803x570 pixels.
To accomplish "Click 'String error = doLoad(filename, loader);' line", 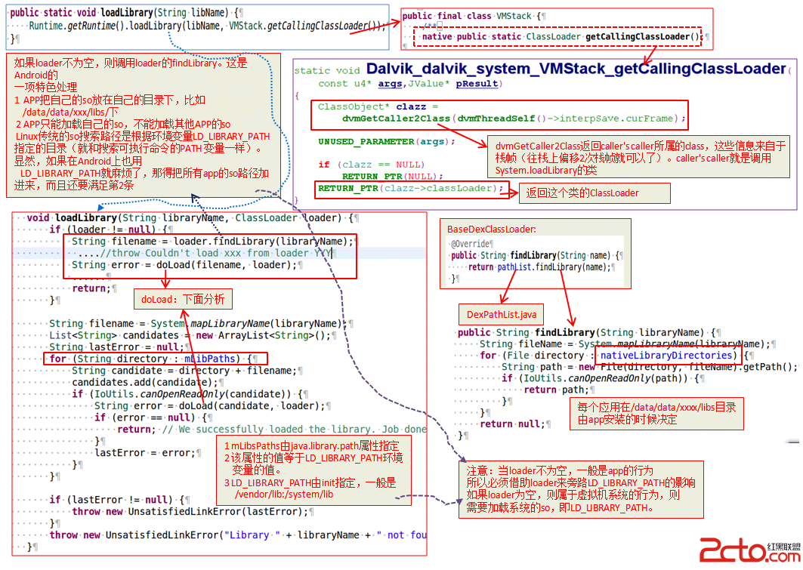I will 184,265.
